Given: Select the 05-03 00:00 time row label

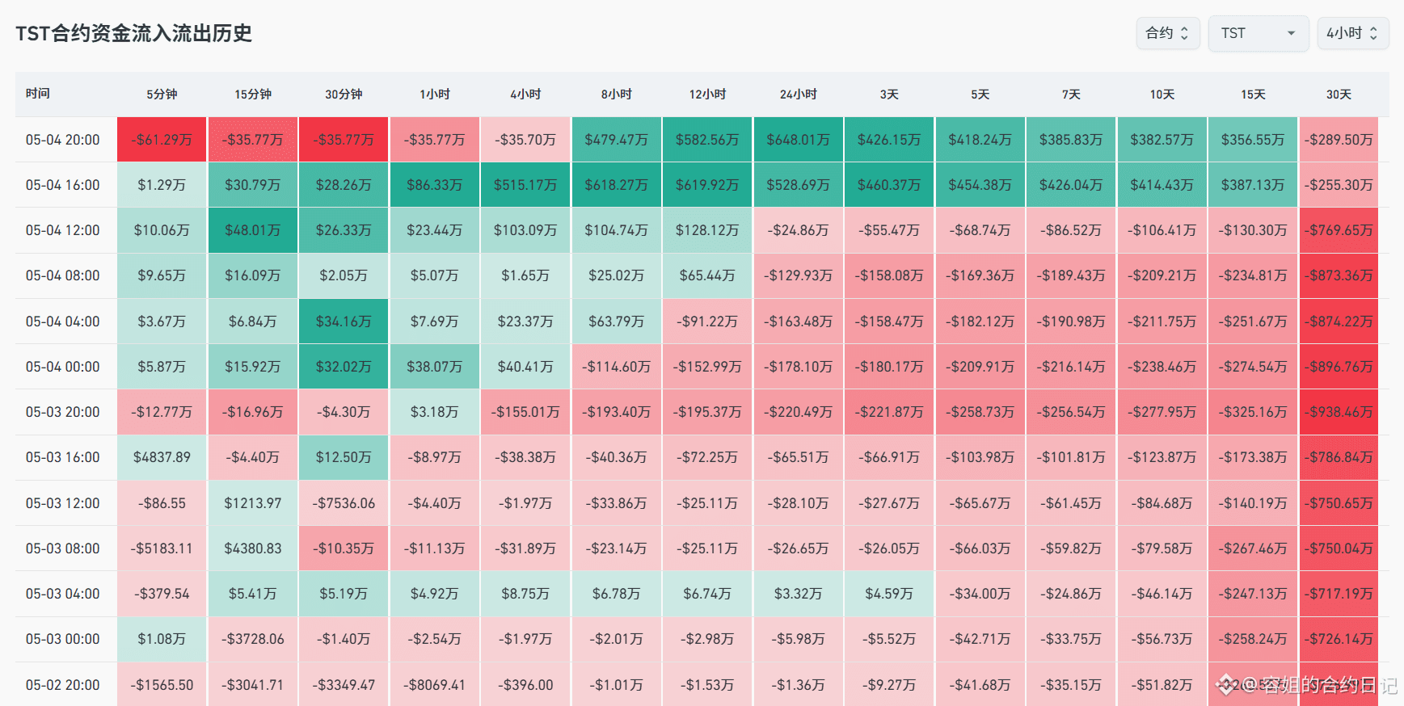Looking at the screenshot, I should tap(63, 639).
